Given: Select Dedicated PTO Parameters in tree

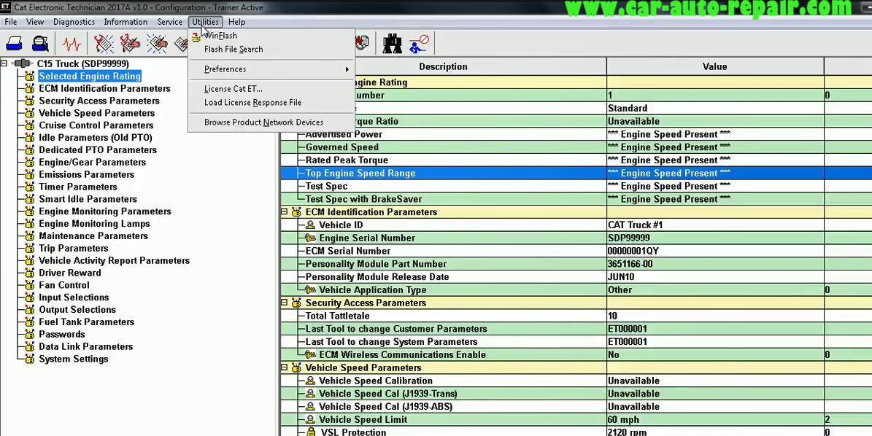Looking at the screenshot, I should [98, 150].
